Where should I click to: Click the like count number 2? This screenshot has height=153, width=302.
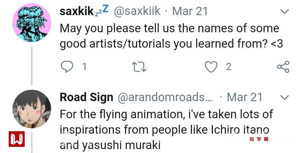229,67
